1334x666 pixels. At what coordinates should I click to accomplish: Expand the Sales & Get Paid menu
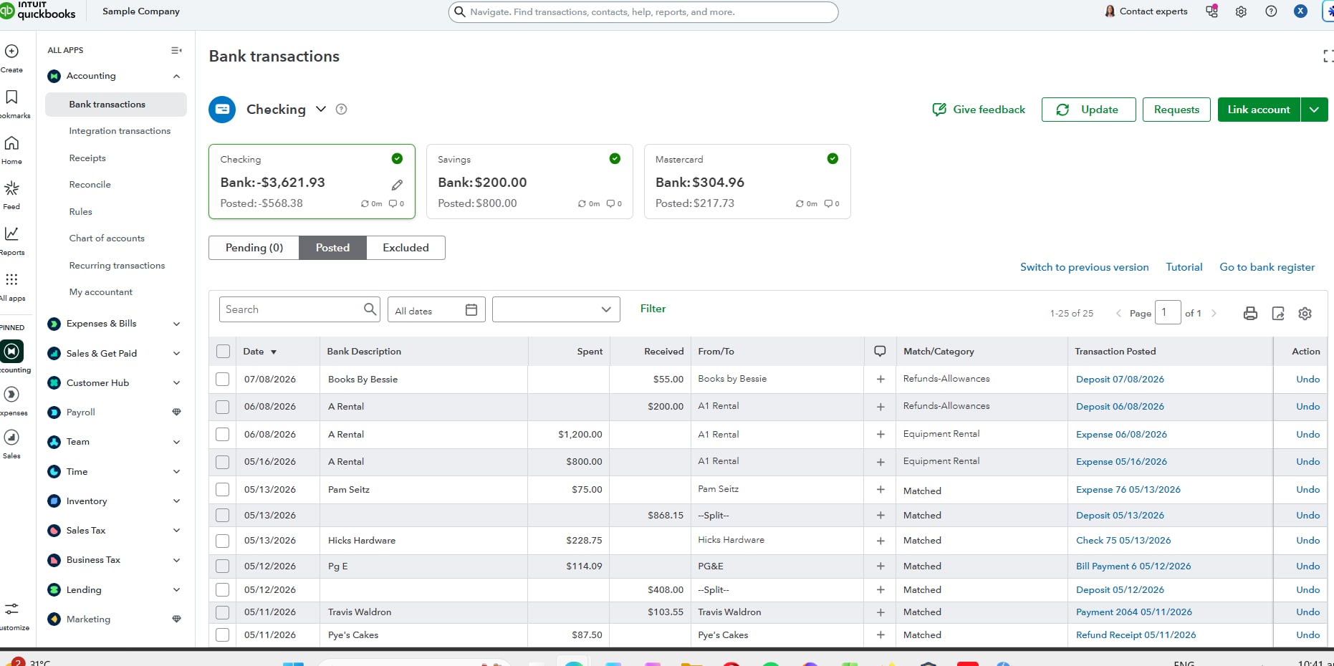point(176,354)
